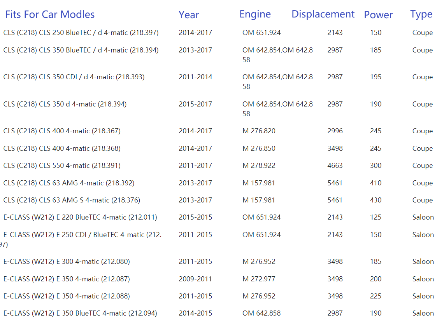Click engine code M 276.850

(259, 148)
